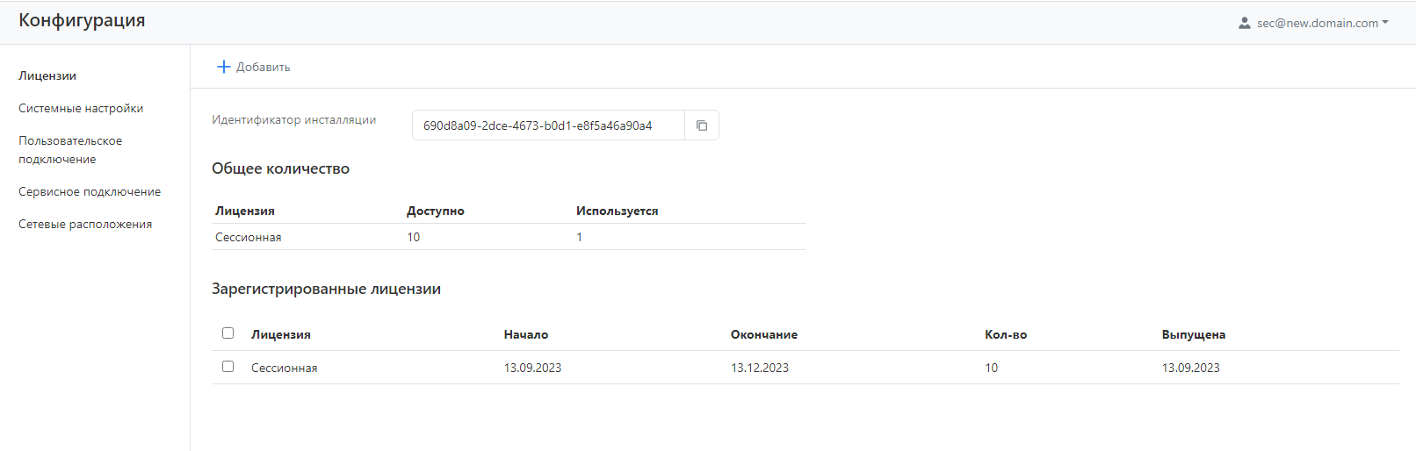
Task: Open the sec@new.domain.com account dropdown
Action: click(x=1317, y=24)
